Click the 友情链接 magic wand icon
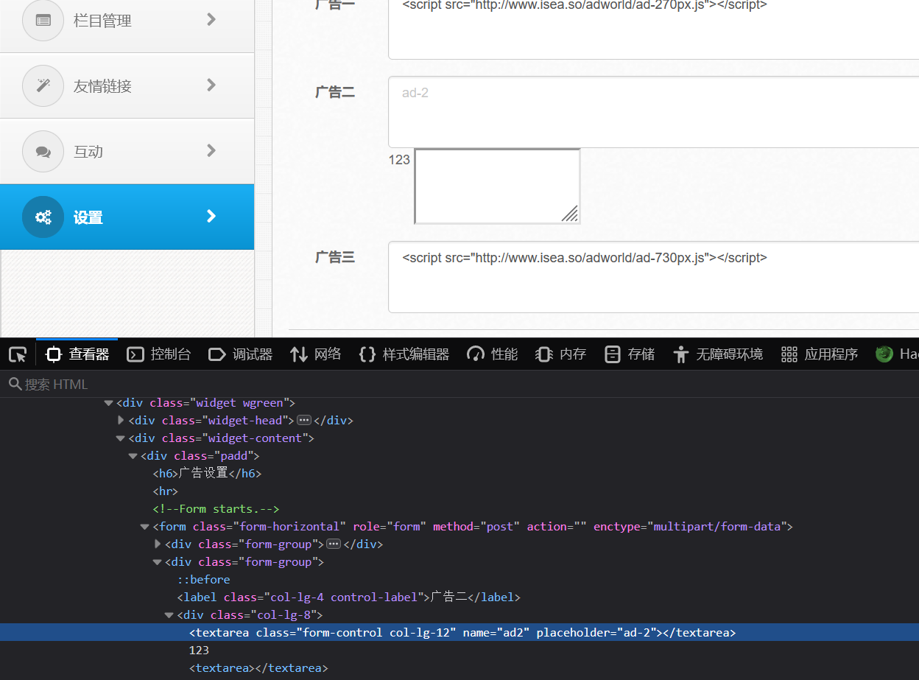The image size is (919, 680). click(x=43, y=85)
